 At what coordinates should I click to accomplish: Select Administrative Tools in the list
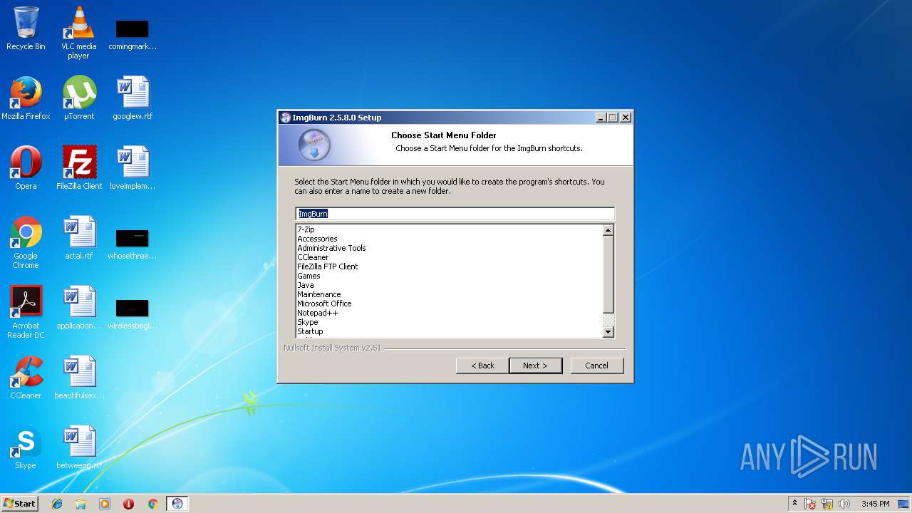click(331, 248)
